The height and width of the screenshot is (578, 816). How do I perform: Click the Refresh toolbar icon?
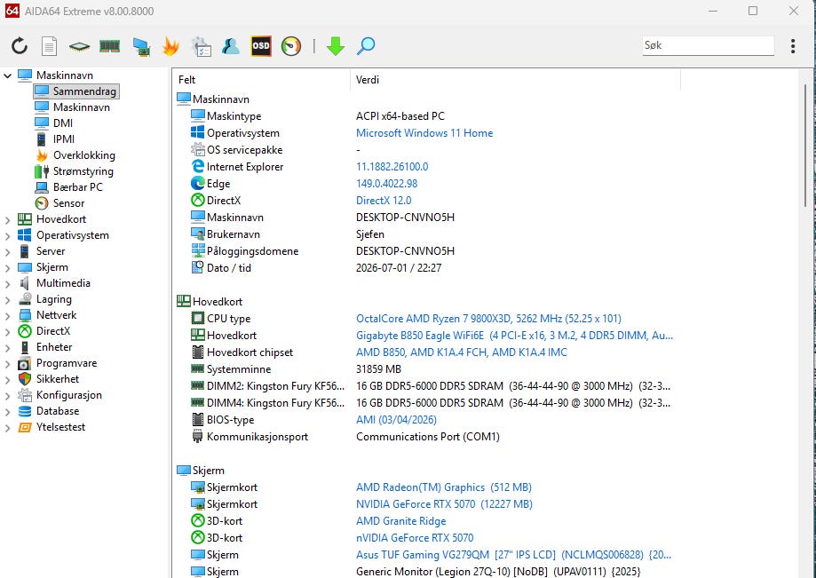click(20, 46)
